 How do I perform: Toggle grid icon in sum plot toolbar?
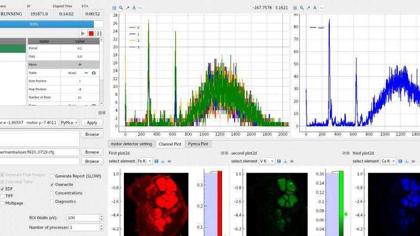coord(295,8)
